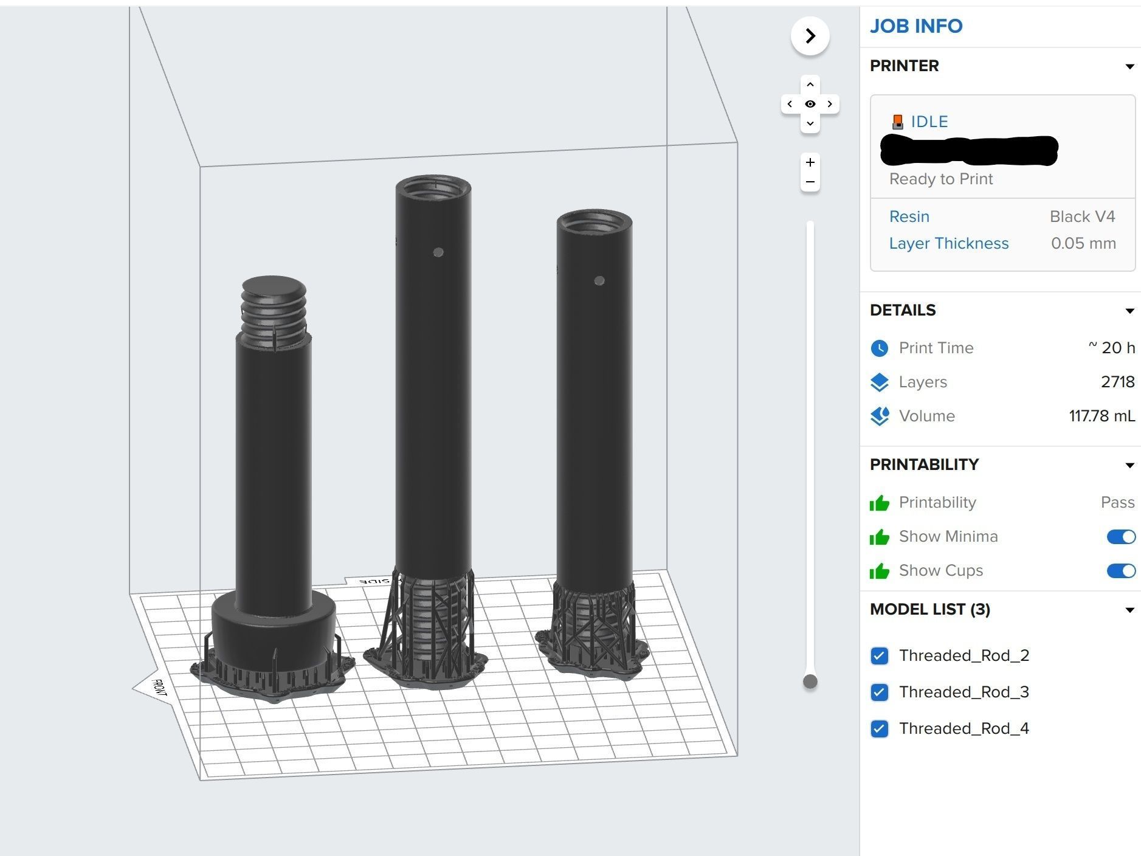
Task: Open the Layer Thickness setting link
Action: coord(949,243)
